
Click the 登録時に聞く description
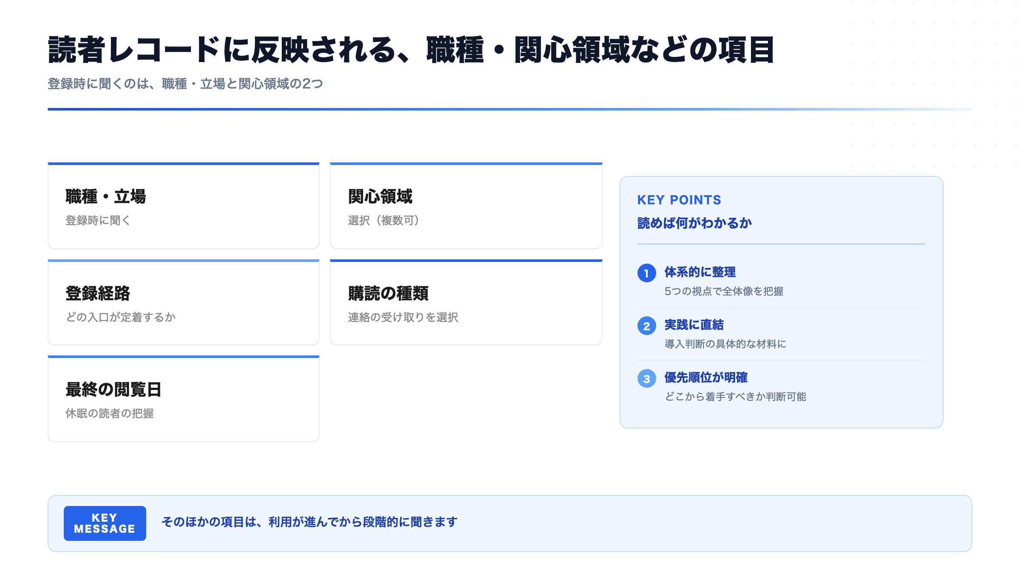click(x=98, y=220)
